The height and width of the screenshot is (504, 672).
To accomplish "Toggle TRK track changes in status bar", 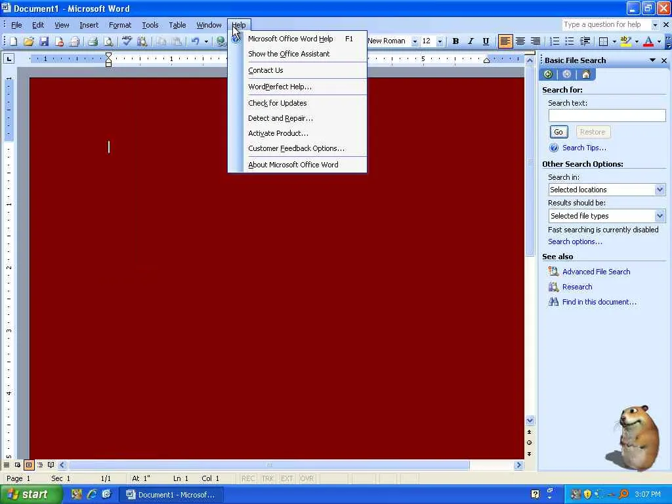I will click(x=268, y=478).
